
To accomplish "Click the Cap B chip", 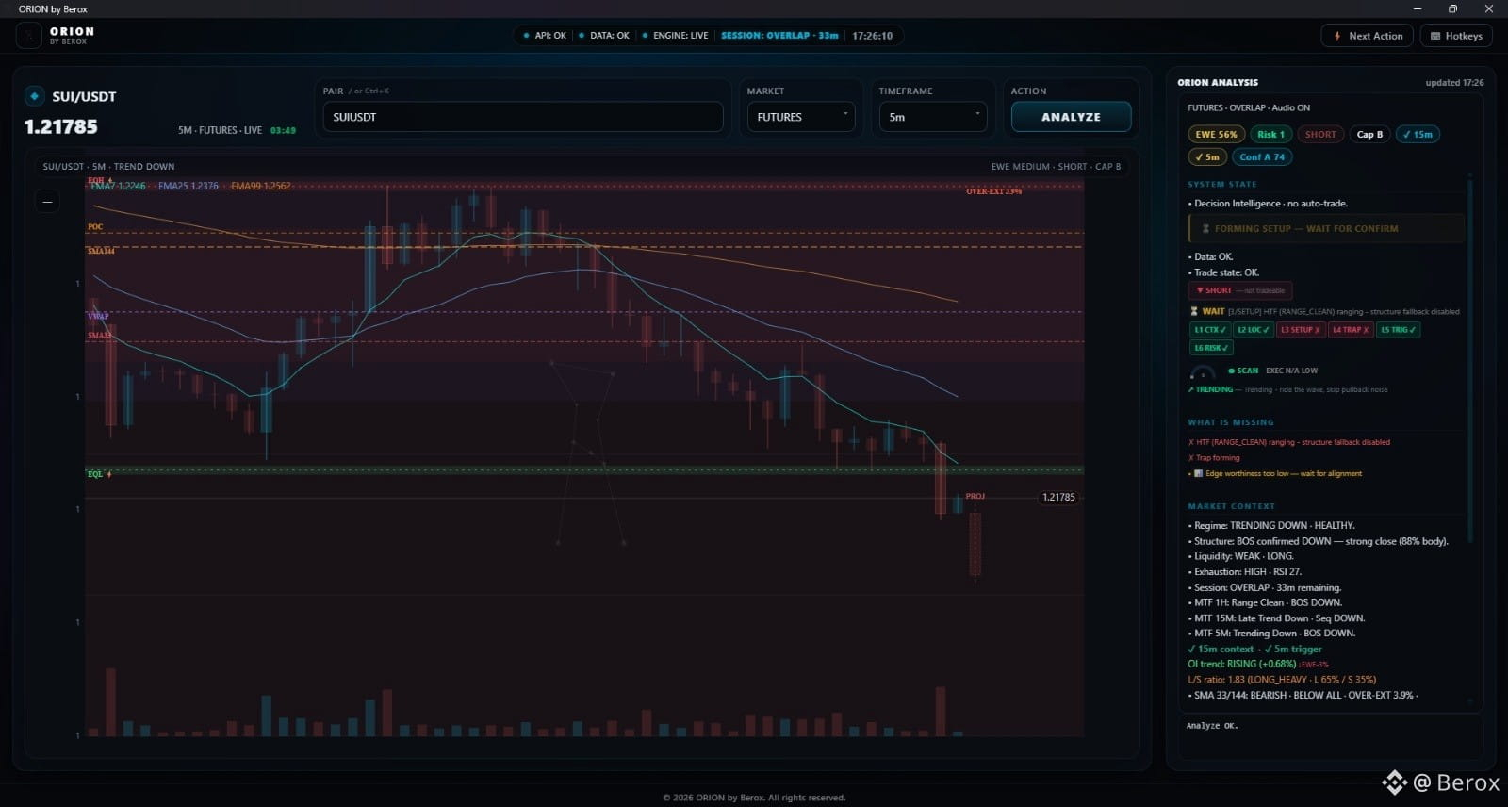I will pos(1369,134).
